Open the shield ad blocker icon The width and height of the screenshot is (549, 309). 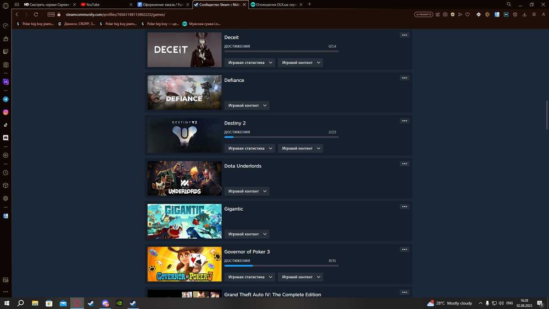[x=453, y=14]
